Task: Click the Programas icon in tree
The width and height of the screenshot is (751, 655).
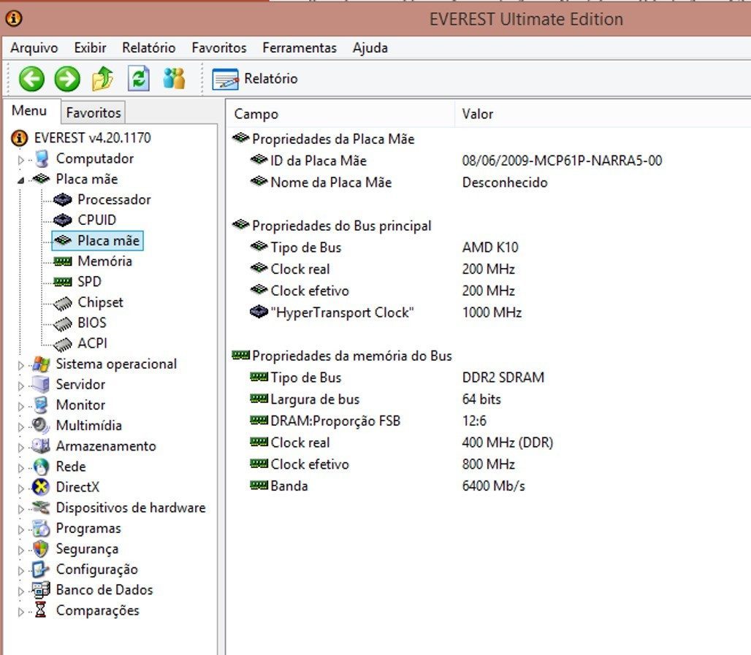Action: pos(41,529)
